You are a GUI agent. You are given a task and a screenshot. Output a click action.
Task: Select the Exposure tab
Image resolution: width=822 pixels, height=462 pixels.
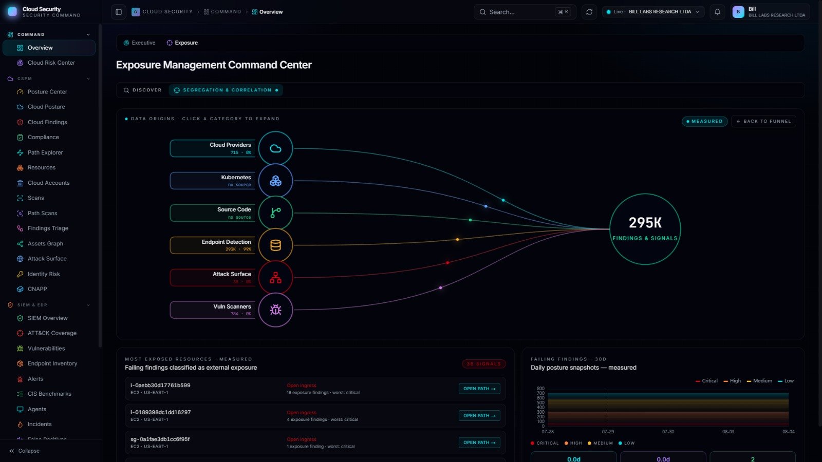tap(182, 43)
